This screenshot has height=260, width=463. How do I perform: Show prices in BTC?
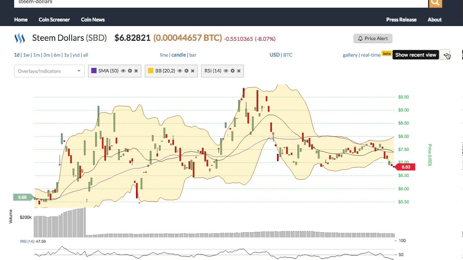(x=288, y=55)
